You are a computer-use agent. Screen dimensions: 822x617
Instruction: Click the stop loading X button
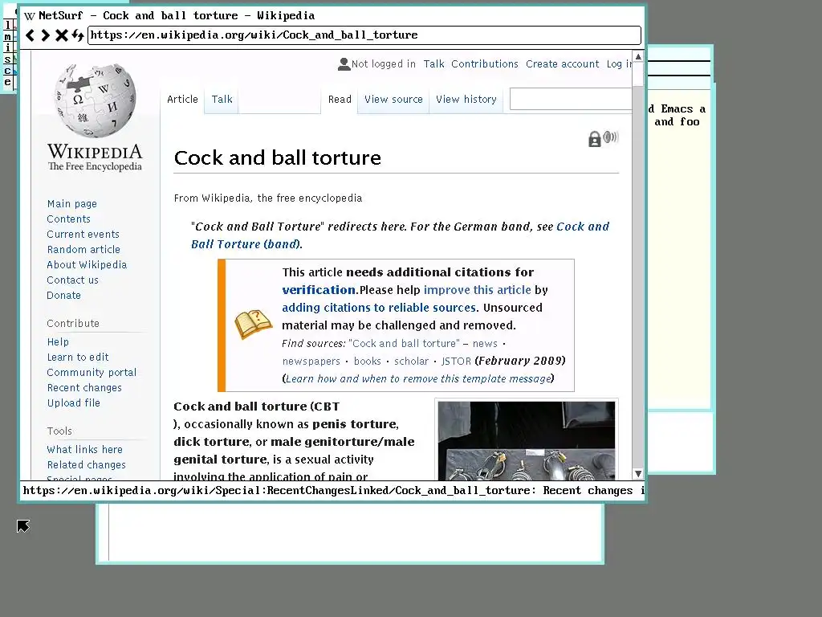coord(61,35)
